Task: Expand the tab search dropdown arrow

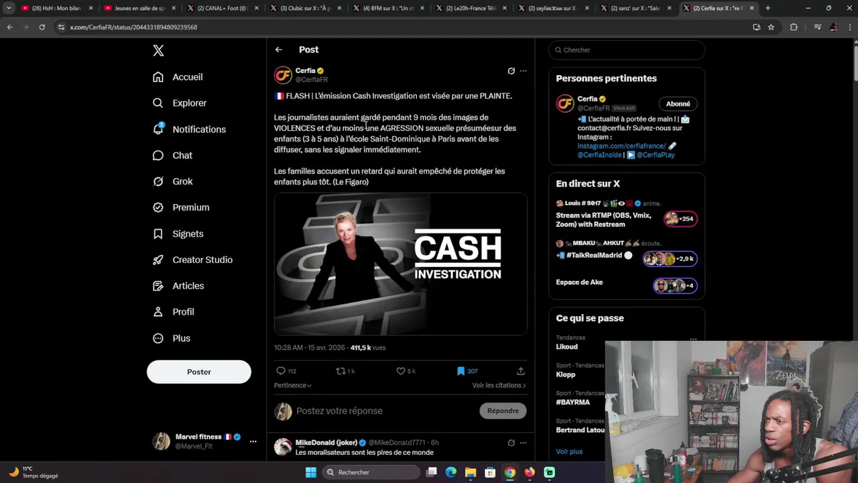Action: (9, 8)
